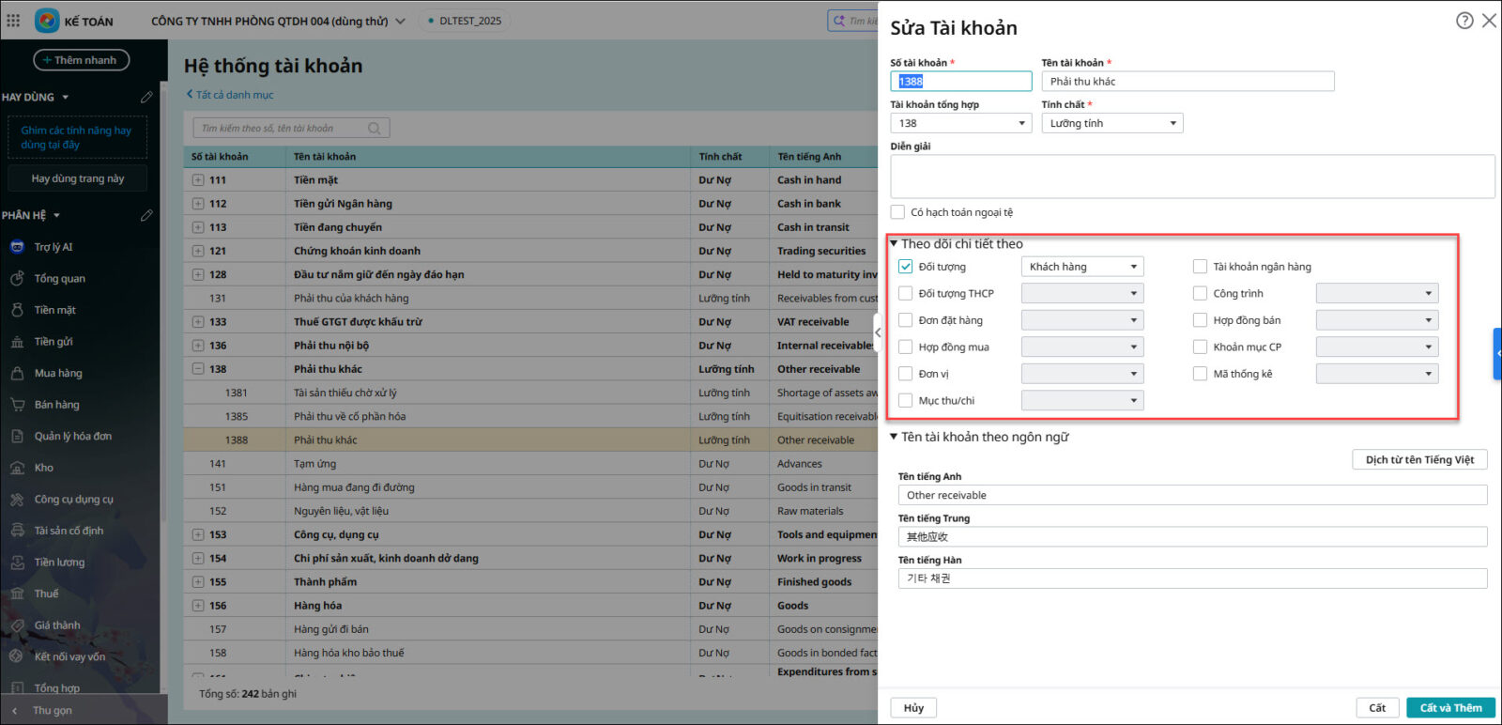Click the Trợ lý AI sidebar icon
This screenshot has height=725, width=1502.
(x=17, y=247)
